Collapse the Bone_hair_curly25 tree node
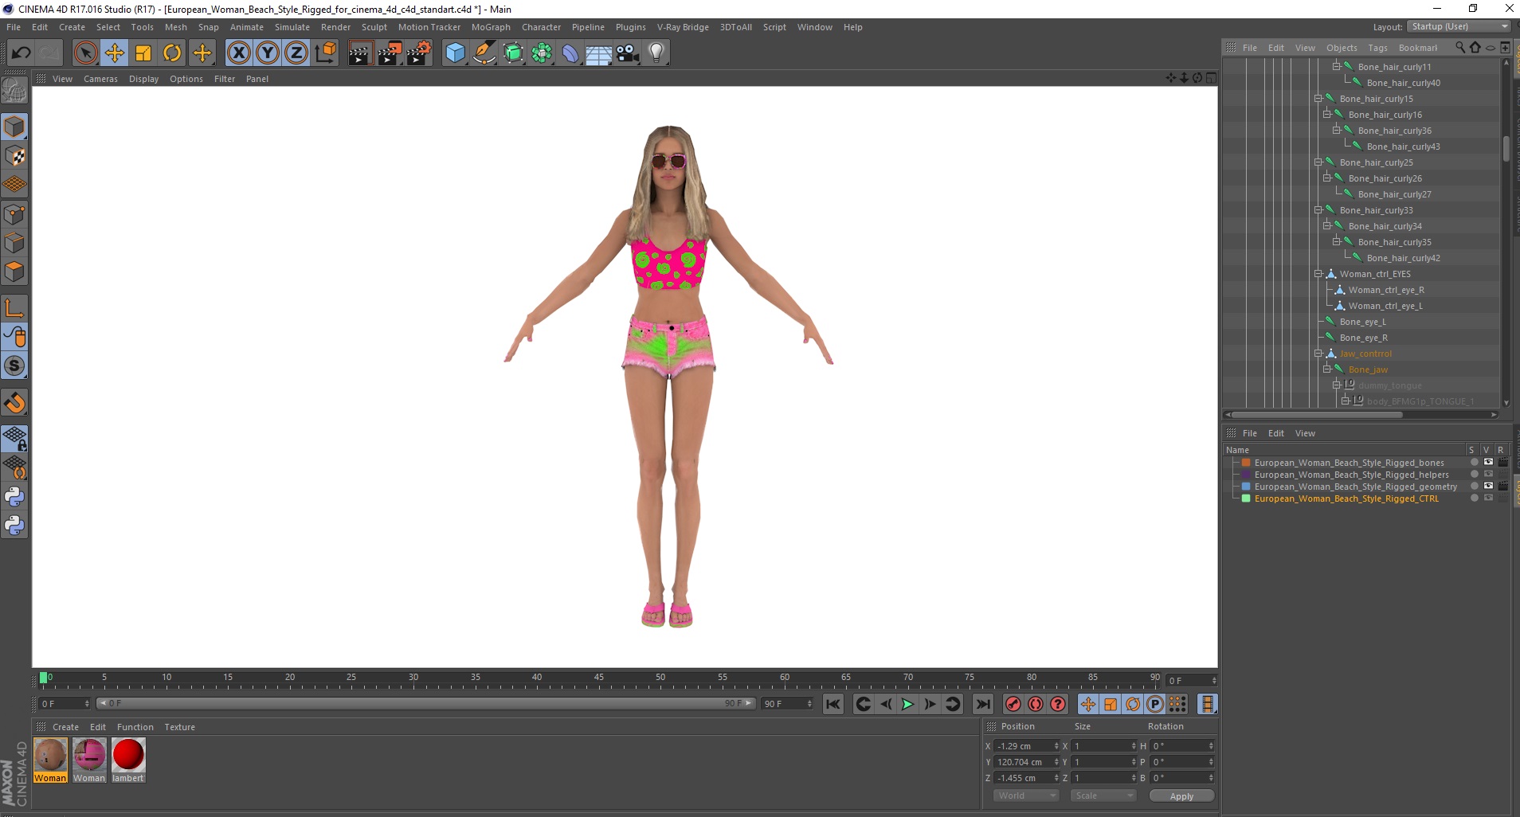Screen dimensions: 1520x817 (1318, 162)
